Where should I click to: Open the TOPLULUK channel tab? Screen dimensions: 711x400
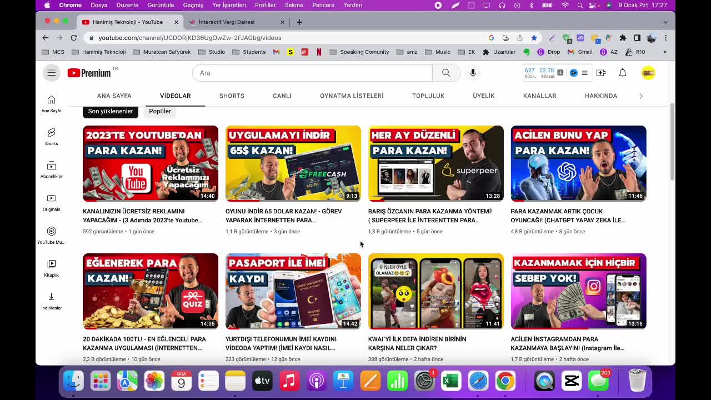[x=428, y=96]
